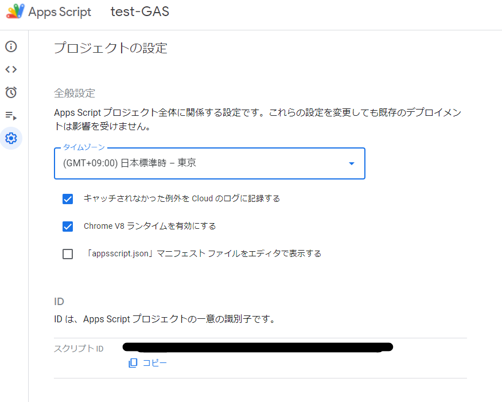
Task: Click the タイムゾーン field label
Action: [x=84, y=148]
